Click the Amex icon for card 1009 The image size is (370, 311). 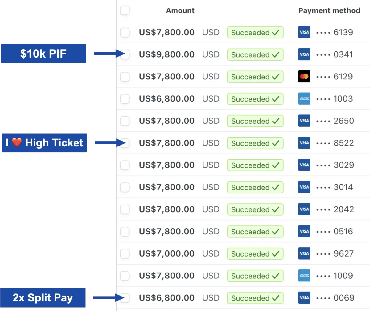[x=304, y=276]
